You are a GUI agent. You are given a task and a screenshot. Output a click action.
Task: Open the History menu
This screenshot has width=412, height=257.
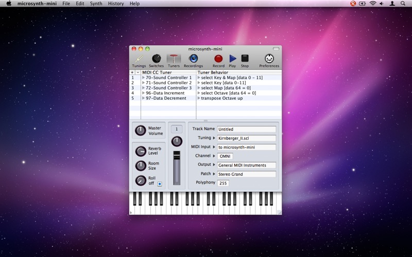click(116, 4)
